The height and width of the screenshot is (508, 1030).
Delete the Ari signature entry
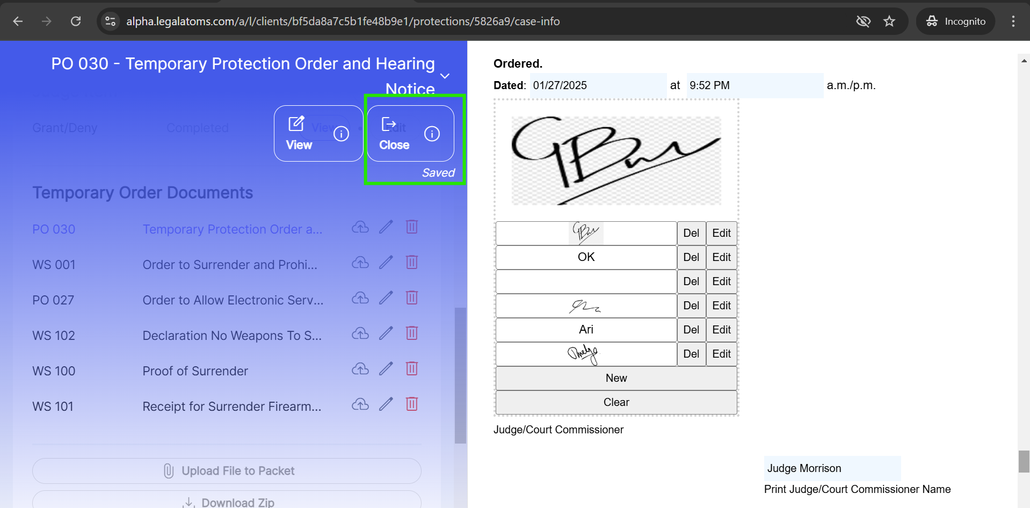691,330
